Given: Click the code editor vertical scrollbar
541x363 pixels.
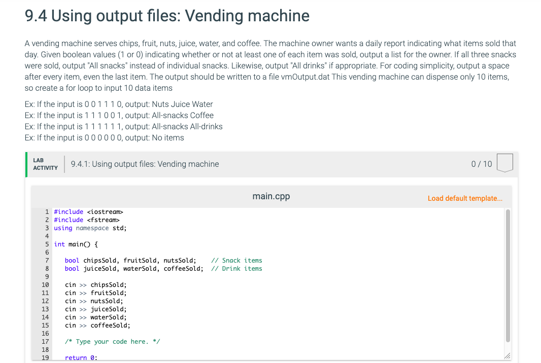Looking at the screenshot, I should point(508,275).
